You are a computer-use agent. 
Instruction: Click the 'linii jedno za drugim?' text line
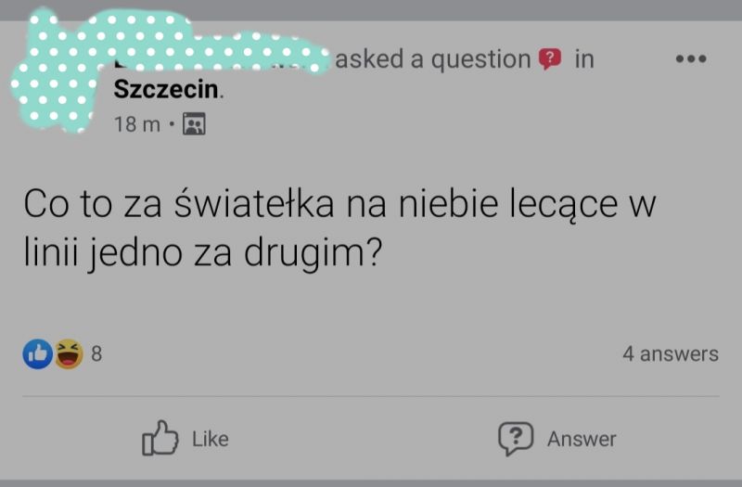(x=202, y=252)
